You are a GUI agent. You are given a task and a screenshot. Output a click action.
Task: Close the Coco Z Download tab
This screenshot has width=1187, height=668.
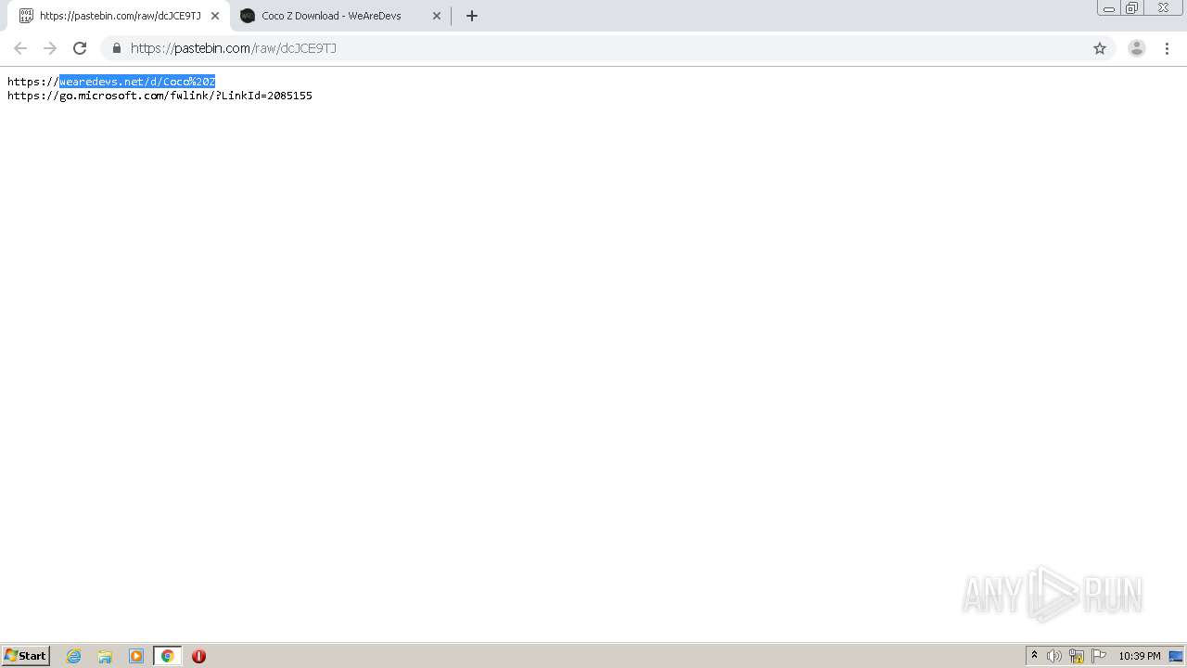click(x=437, y=16)
